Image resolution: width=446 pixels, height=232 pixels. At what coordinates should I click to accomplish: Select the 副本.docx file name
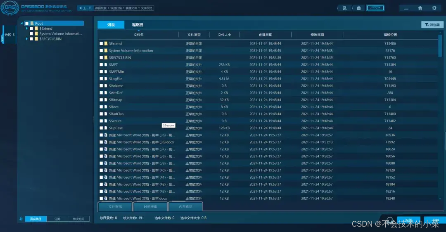(x=138, y=199)
